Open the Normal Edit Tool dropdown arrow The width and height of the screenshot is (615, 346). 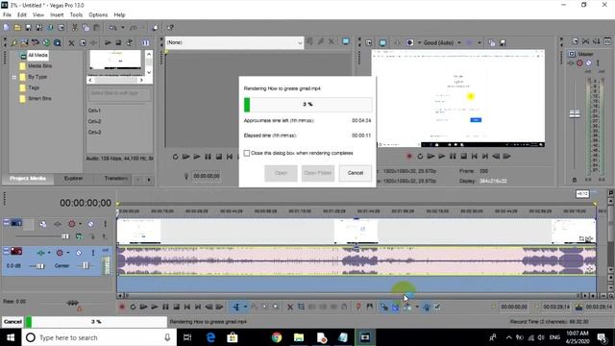[x=246, y=307]
